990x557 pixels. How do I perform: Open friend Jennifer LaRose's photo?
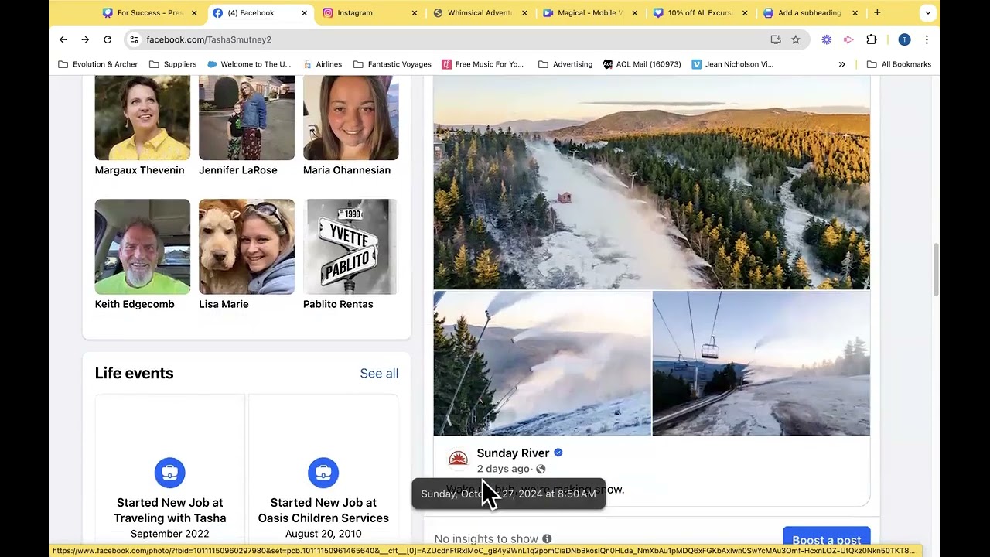pyautogui.click(x=247, y=118)
